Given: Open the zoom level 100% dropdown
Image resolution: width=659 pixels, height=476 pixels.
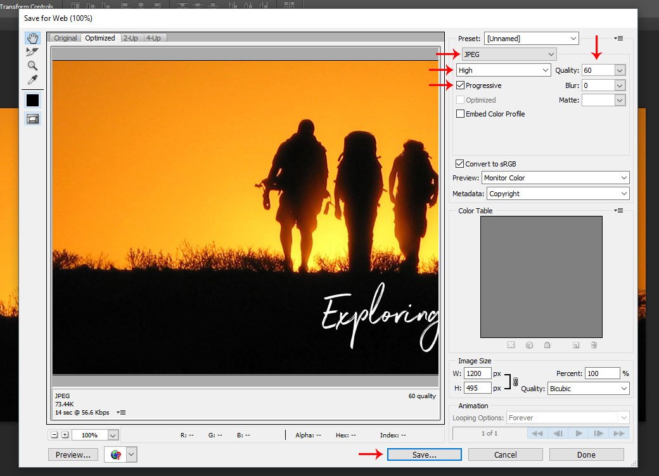Looking at the screenshot, I should [x=113, y=435].
